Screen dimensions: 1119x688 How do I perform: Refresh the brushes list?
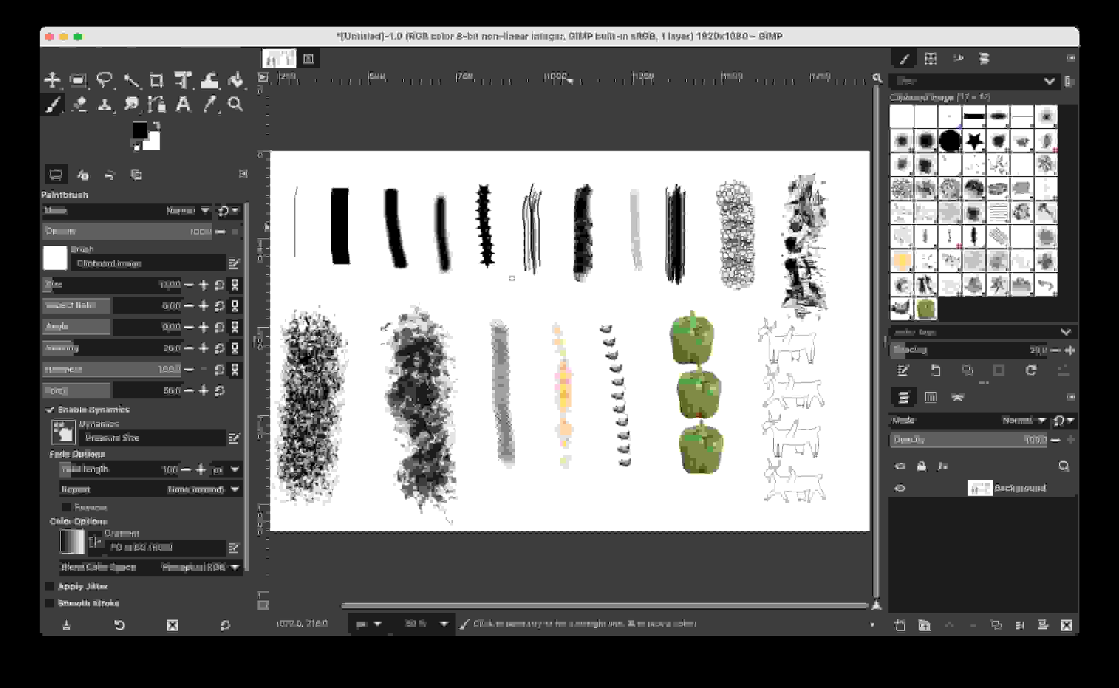1031,371
